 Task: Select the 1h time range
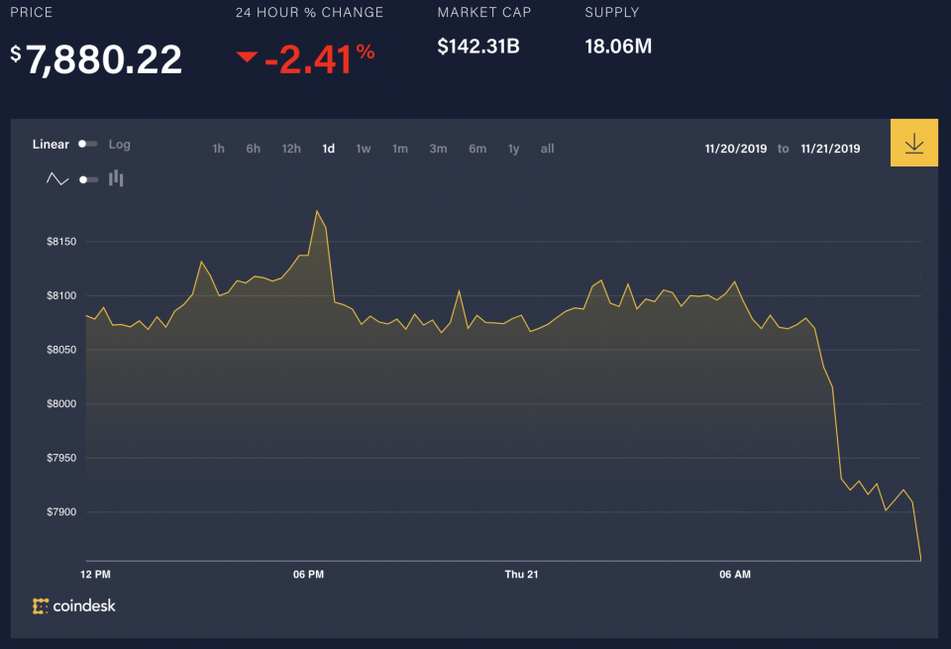pos(218,149)
